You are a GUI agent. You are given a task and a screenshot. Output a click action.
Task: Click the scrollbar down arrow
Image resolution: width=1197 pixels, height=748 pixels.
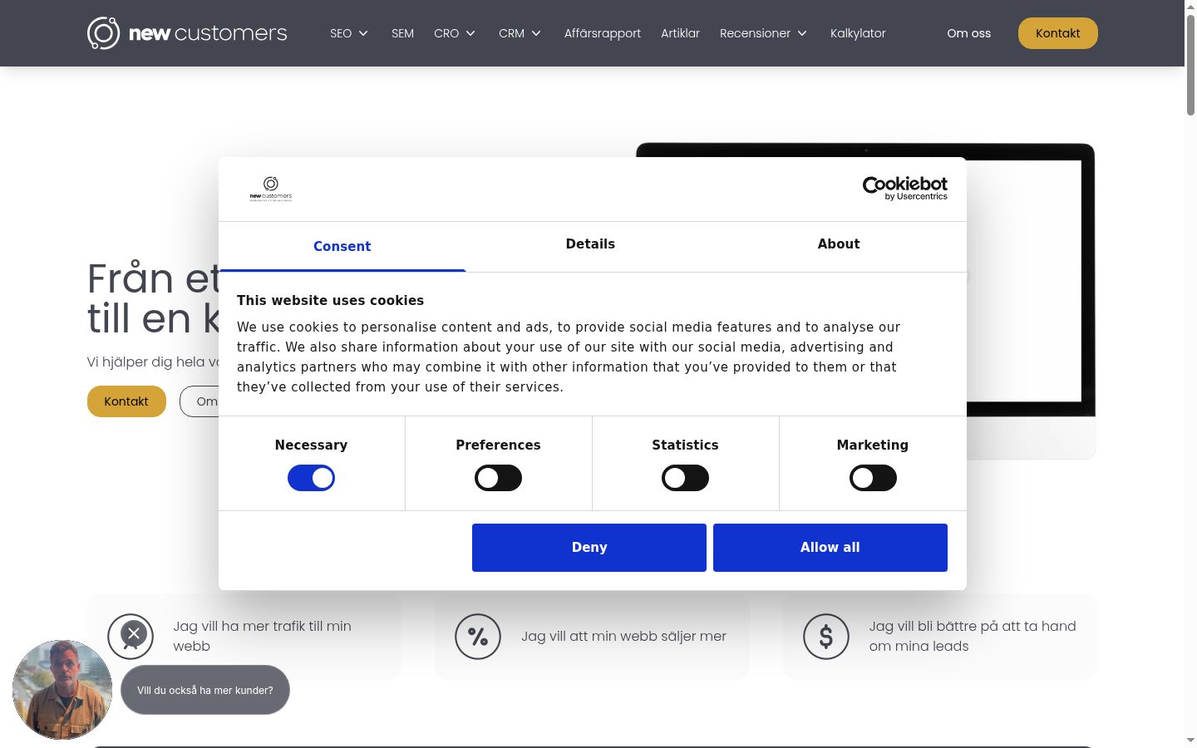(1190, 740)
